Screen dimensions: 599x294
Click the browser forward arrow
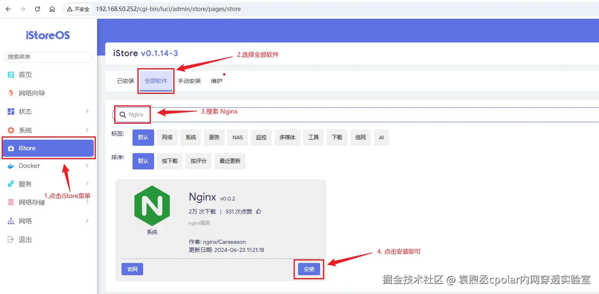(x=23, y=9)
